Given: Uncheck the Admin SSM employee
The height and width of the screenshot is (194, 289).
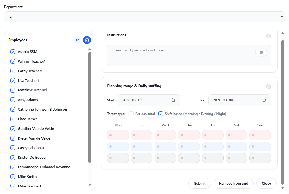Looking at the screenshot, I should point(13,51).
